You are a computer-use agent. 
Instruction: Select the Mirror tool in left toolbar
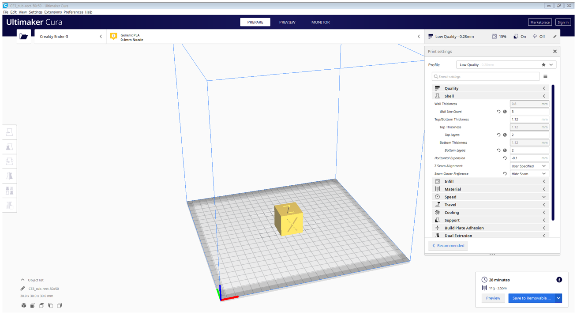pos(9,176)
